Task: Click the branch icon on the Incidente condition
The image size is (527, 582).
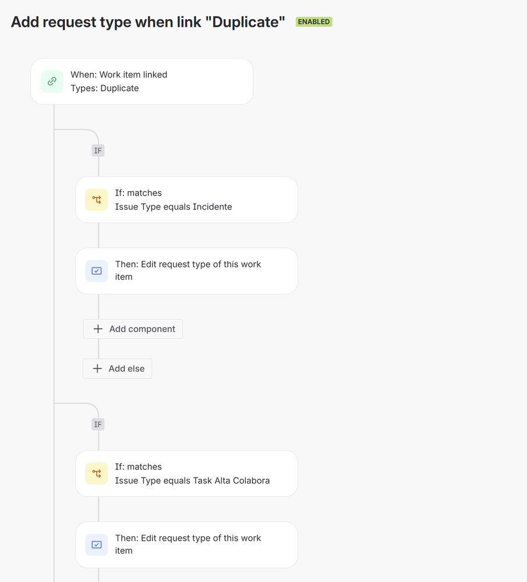Action: coord(97,200)
